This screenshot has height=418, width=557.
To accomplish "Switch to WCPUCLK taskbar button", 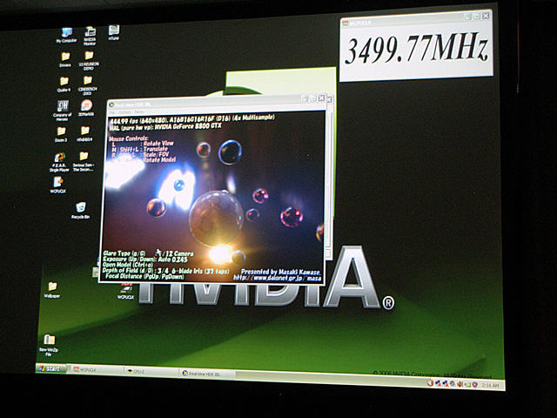I will coord(95,370).
